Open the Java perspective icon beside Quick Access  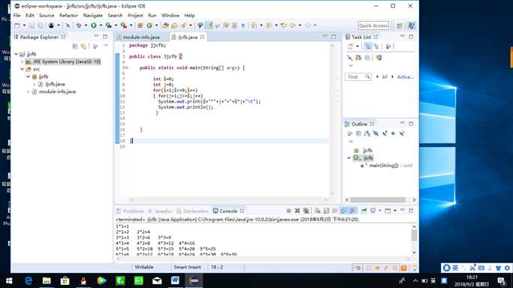pyautogui.click(x=412, y=25)
